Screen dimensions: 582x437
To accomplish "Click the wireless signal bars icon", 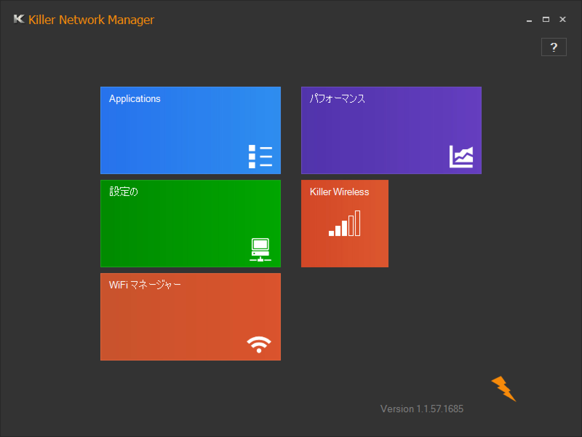I will point(344,223).
